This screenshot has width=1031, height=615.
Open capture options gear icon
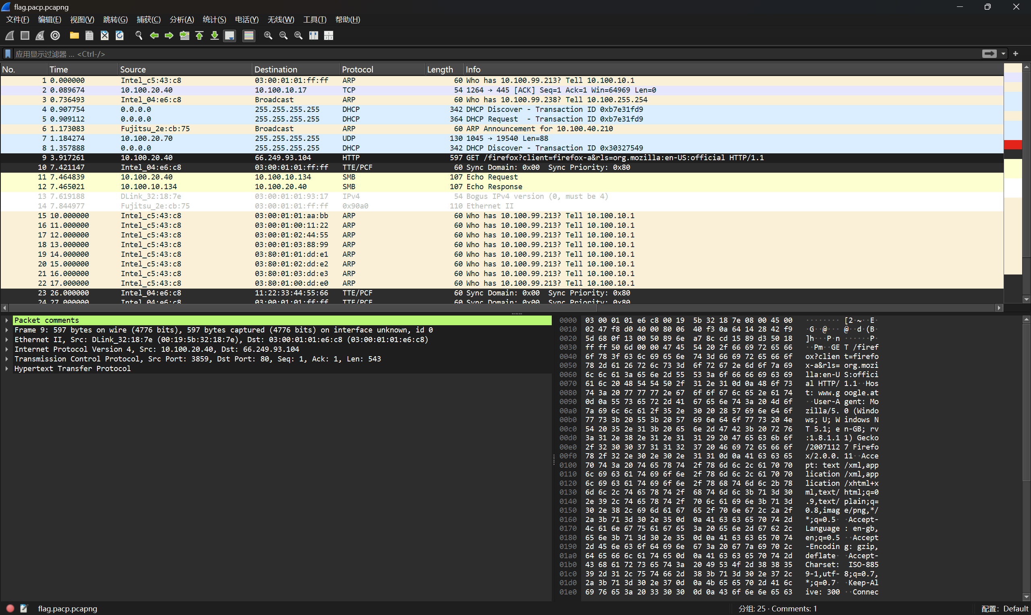click(55, 36)
